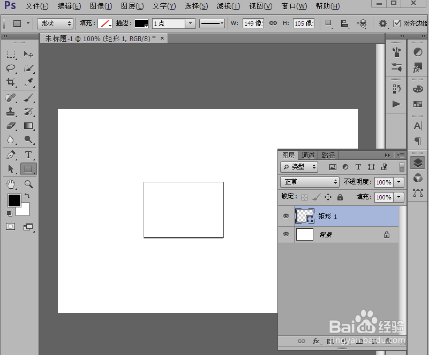Select the Spot Healing Brush tool
Screen dimensions: 429x355
11,98
